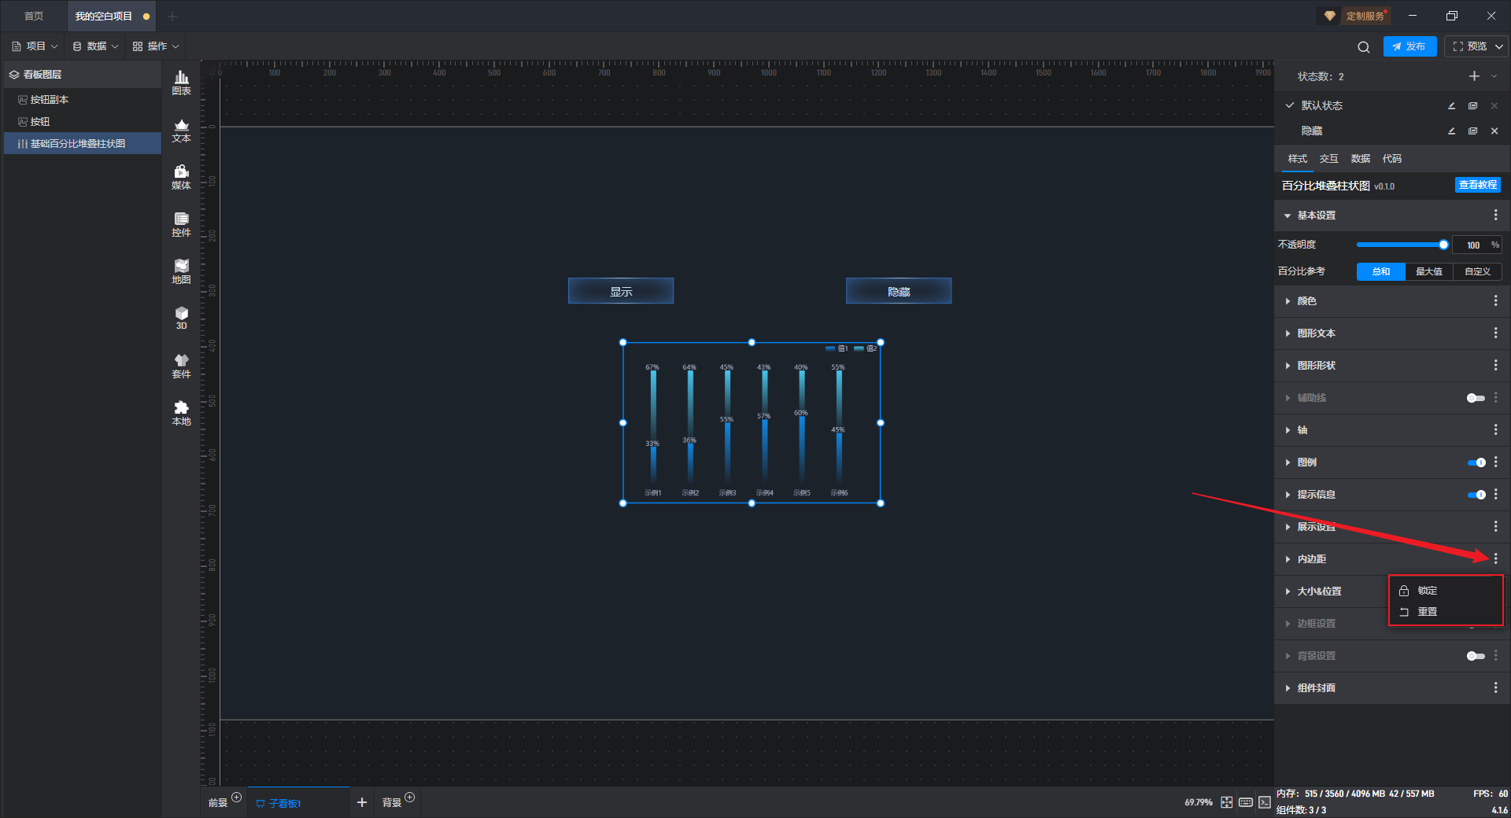The height and width of the screenshot is (818, 1511).
Task: Open the 媒体 media components panel
Action: [x=181, y=177]
